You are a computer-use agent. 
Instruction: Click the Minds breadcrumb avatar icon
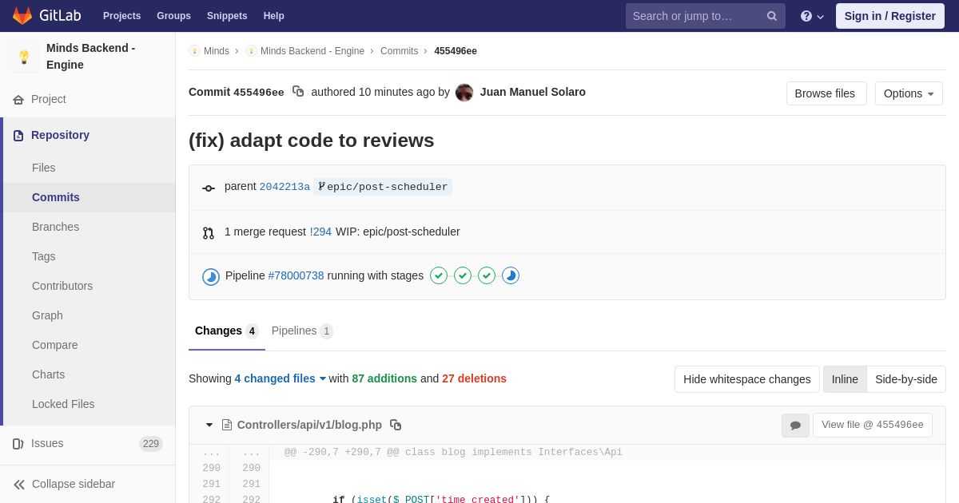pyautogui.click(x=194, y=51)
